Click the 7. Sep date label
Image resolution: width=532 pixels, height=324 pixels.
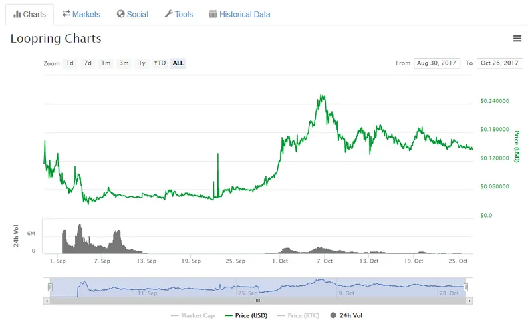(102, 261)
